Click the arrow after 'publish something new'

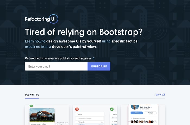[93, 58]
